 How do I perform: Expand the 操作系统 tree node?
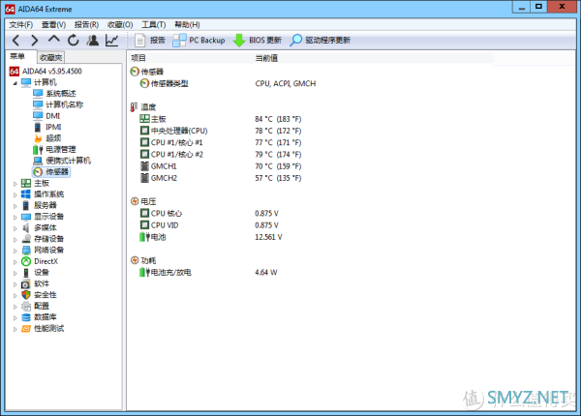tap(15, 194)
